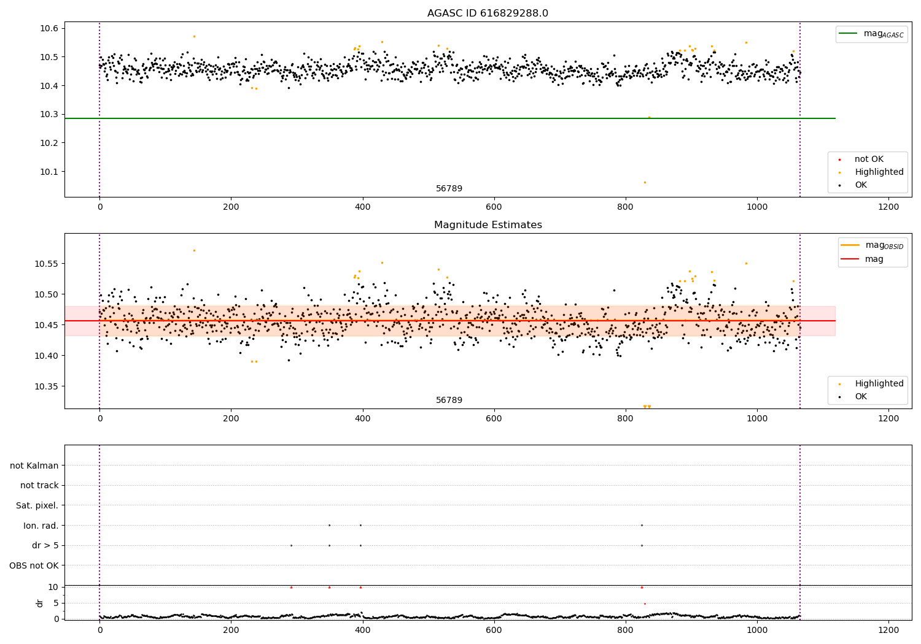Click the 'OBS not OK' row label
Viewport: 921px width, 644px height.
point(34,565)
